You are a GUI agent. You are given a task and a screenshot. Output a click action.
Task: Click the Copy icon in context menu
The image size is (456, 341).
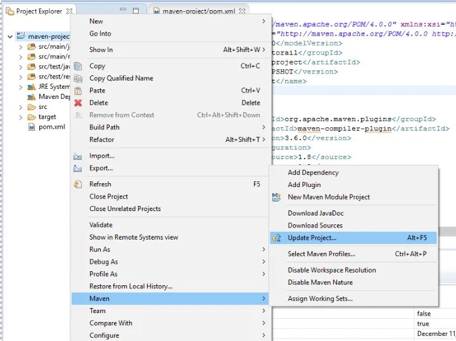(78, 66)
